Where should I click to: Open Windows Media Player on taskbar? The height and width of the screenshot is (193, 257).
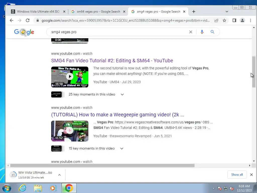pos(53,188)
